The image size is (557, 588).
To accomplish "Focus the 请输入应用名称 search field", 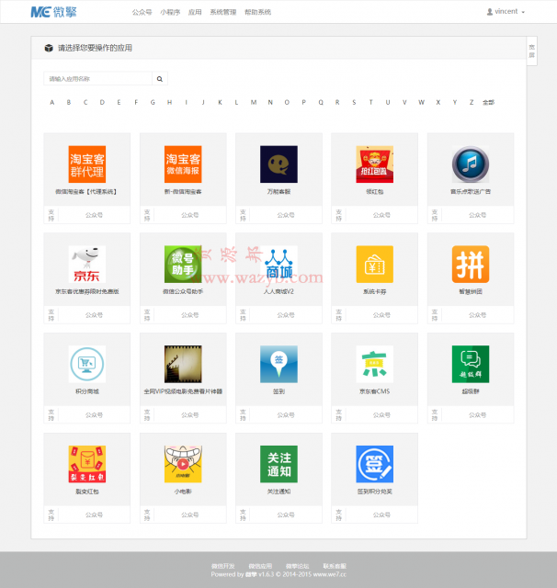I will tap(98, 79).
